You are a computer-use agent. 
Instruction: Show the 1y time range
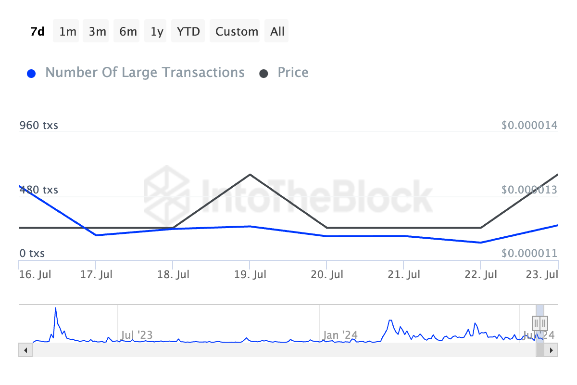point(157,31)
